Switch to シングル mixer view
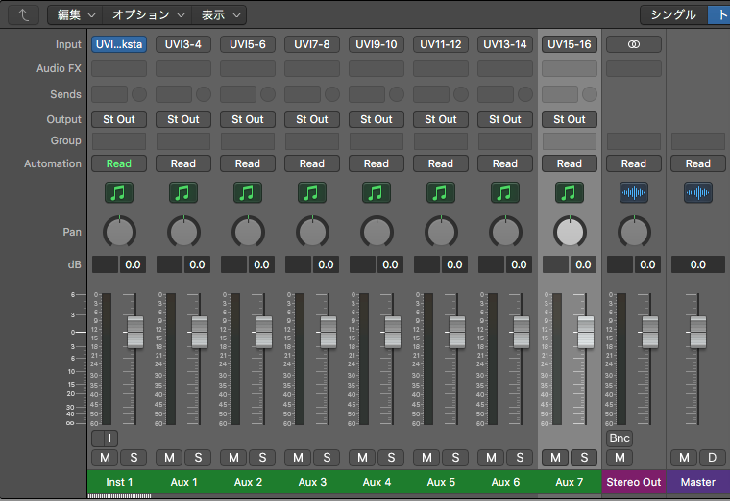730x501 pixels. click(x=673, y=15)
